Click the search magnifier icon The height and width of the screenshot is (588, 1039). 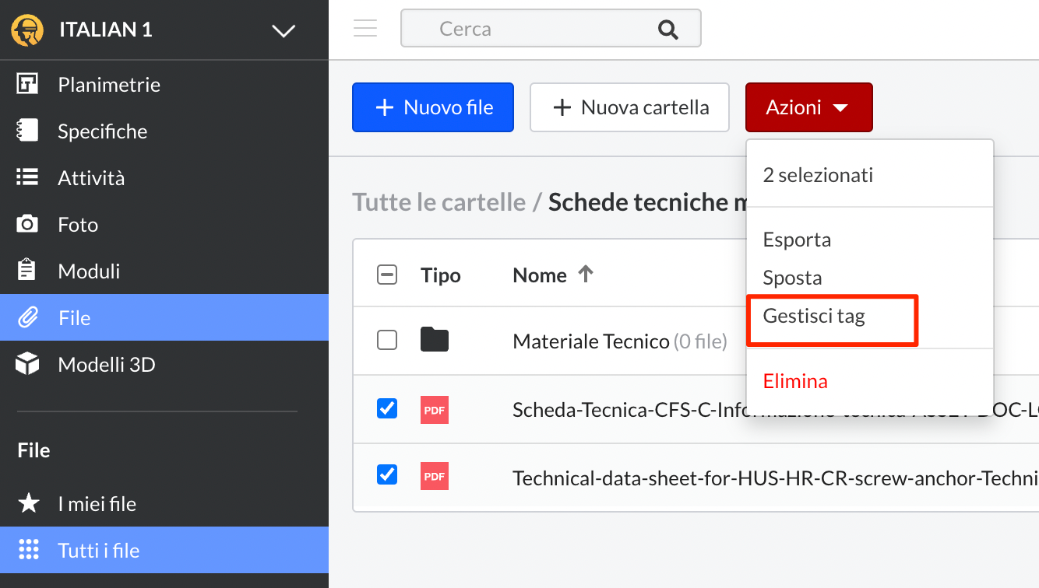(x=667, y=30)
